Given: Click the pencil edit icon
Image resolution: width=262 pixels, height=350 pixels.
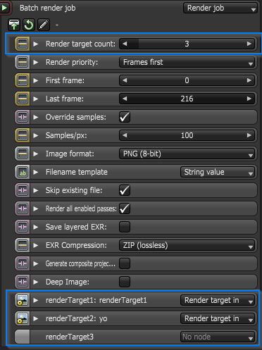Looking at the screenshot, I should [x=44, y=25].
